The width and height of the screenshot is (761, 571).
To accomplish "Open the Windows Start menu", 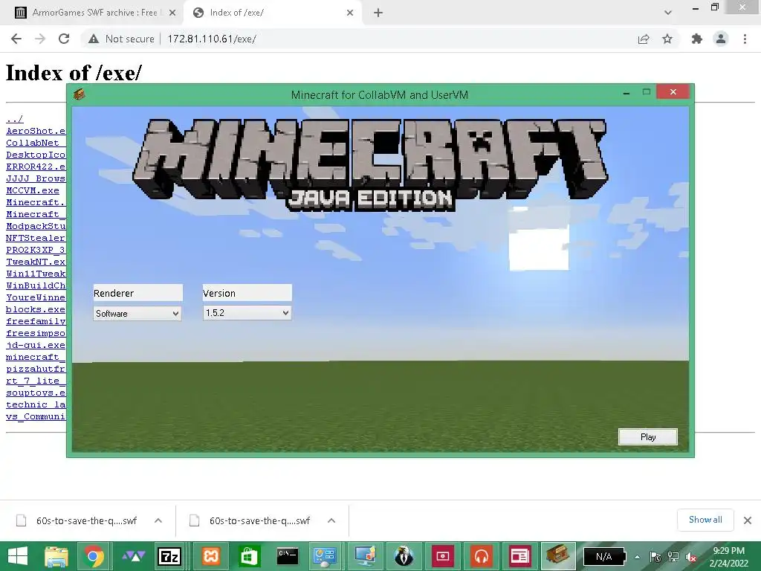I will (x=18, y=556).
